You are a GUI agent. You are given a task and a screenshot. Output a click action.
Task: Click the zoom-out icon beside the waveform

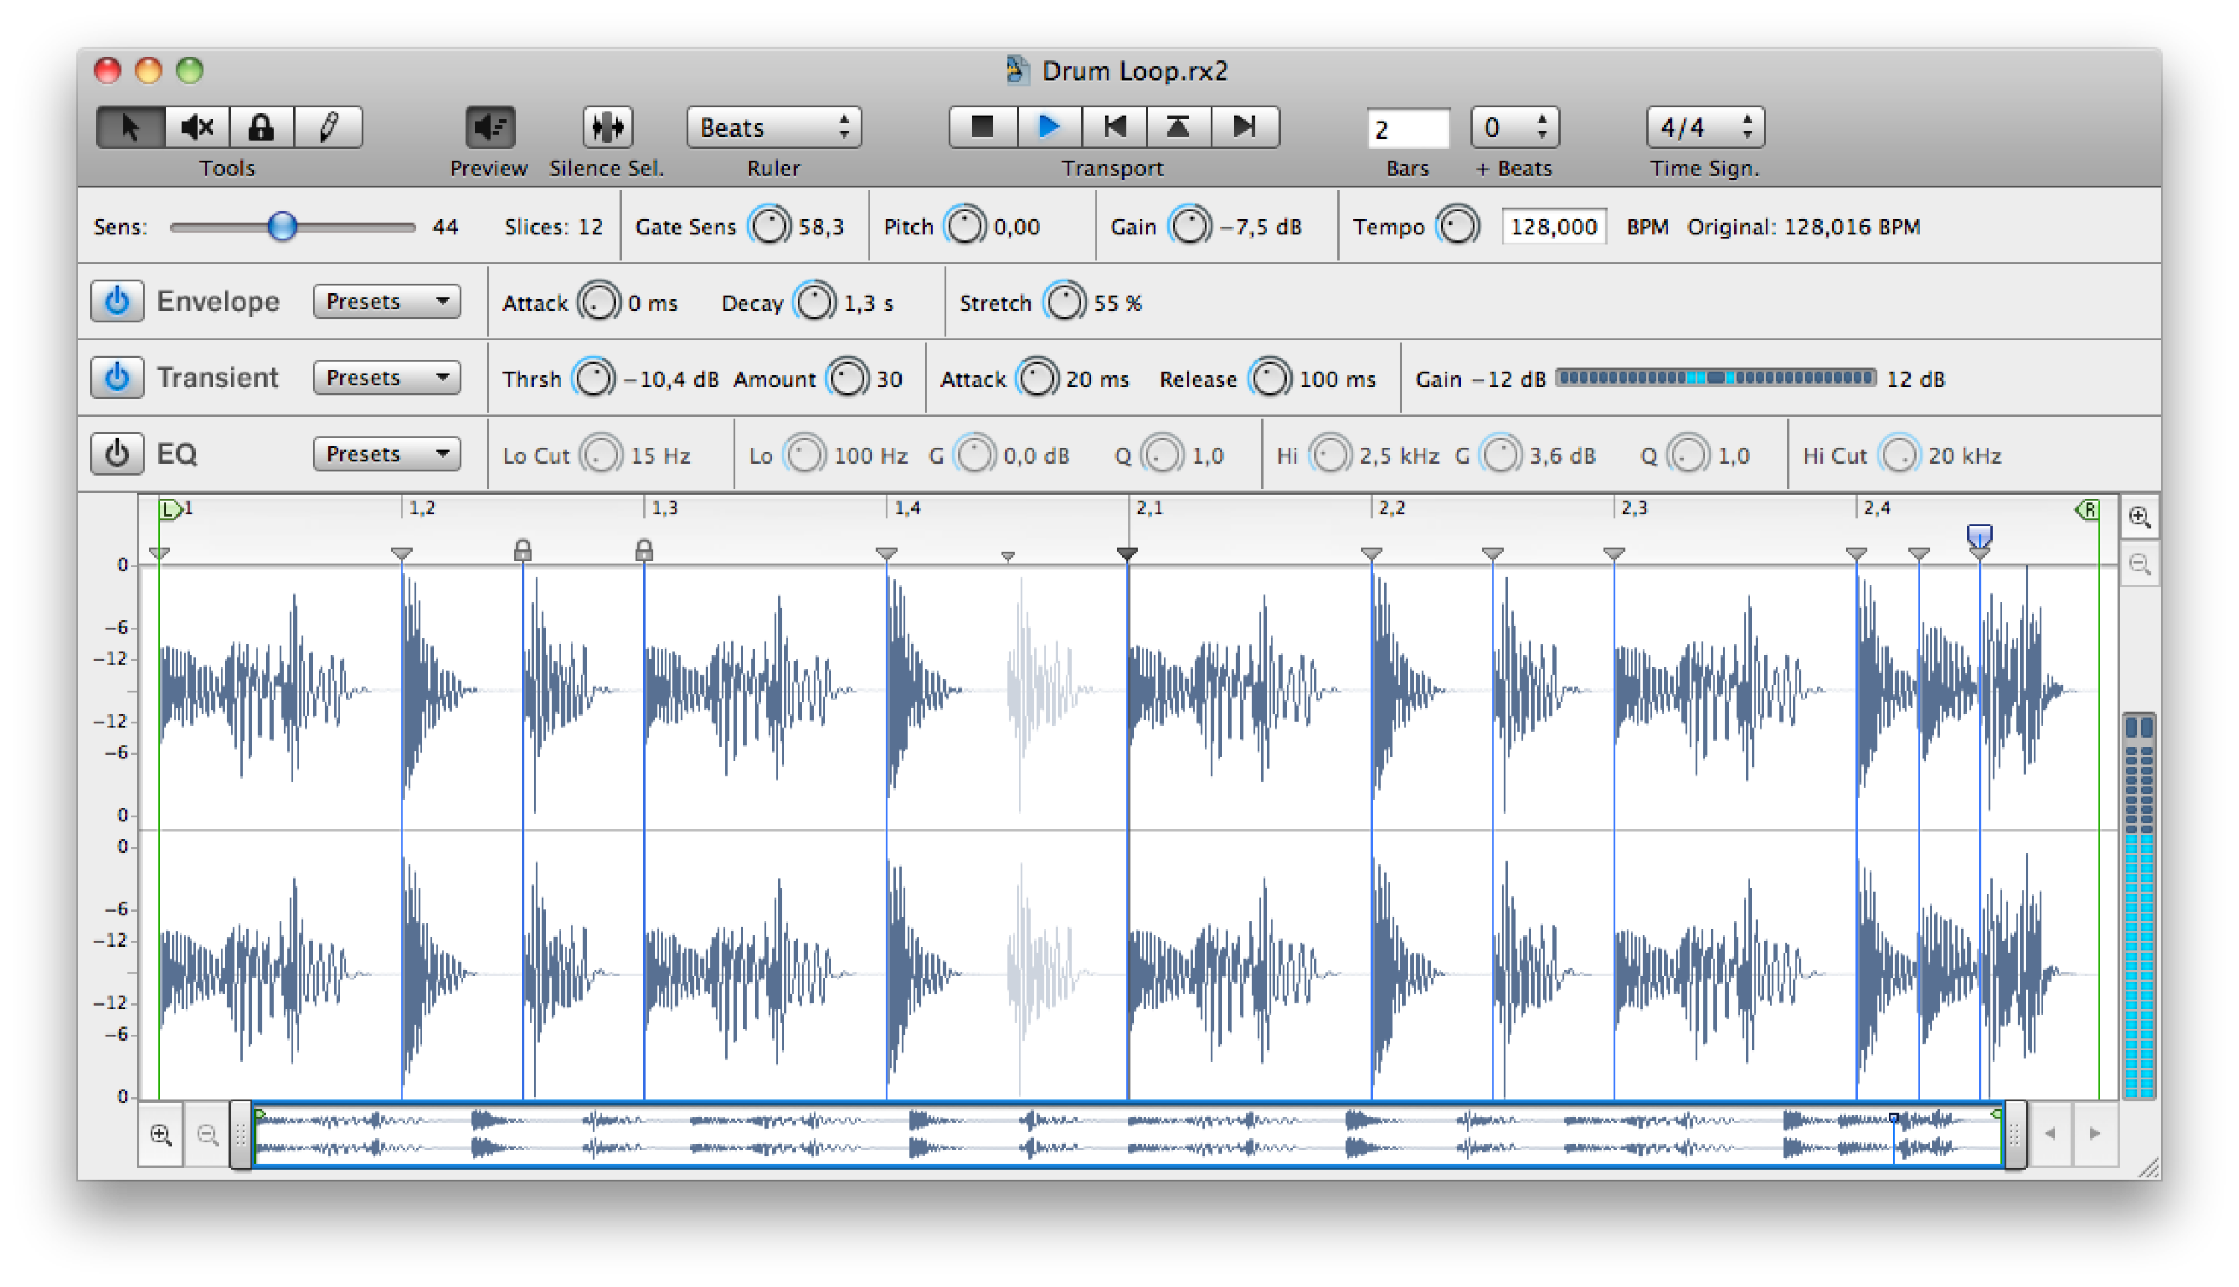click(x=2139, y=563)
